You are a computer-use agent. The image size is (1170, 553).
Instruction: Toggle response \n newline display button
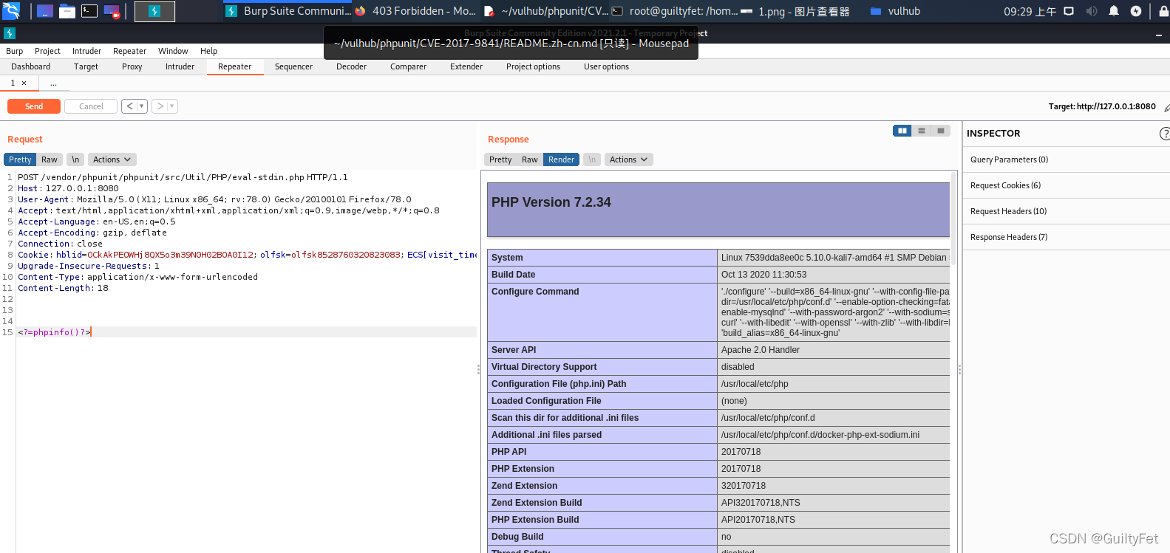pyautogui.click(x=591, y=159)
